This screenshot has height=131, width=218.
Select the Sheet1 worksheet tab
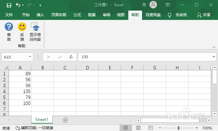tap(42, 119)
